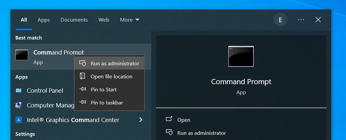Click the Best match header

[28, 38]
